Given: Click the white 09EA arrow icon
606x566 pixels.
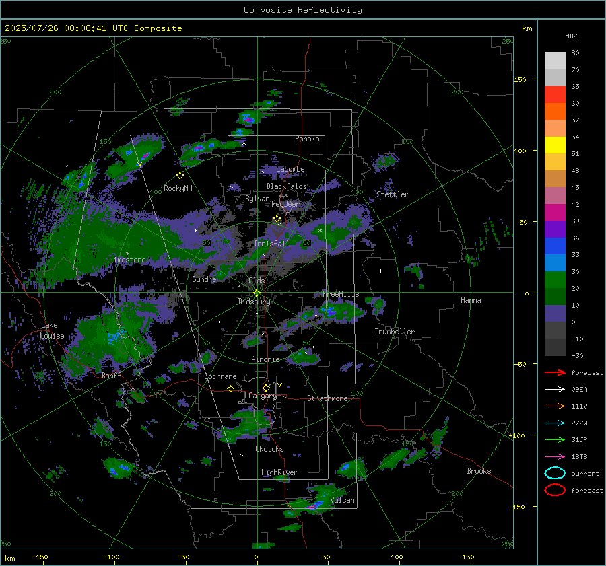Looking at the screenshot, I should pyautogui.click(x=555, y=389).
